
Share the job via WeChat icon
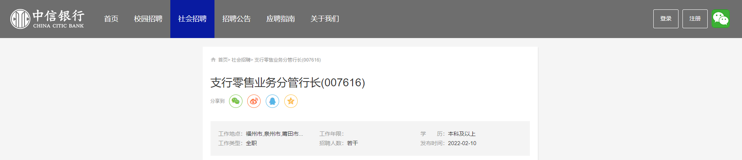(x=236, y=101)
